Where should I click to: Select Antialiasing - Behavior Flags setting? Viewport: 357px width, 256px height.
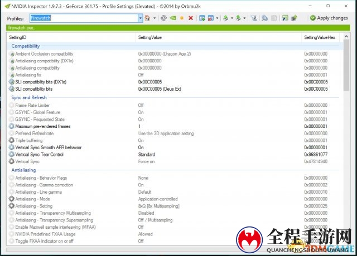tap(41, 178)
